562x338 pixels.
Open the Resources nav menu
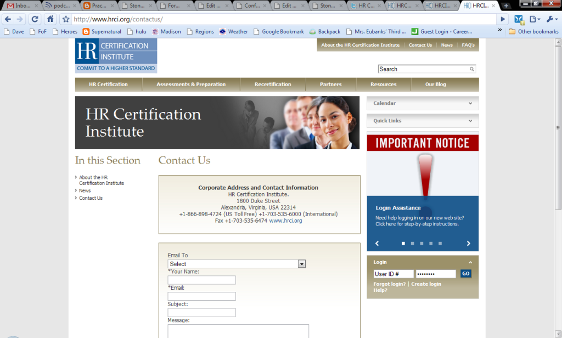pyautogui.click(x=384, y=84)
